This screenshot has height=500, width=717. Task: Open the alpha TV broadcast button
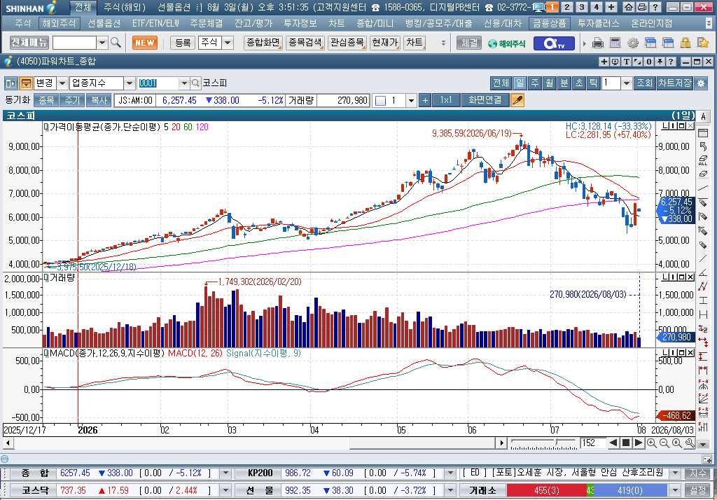(x=553, y=43)
